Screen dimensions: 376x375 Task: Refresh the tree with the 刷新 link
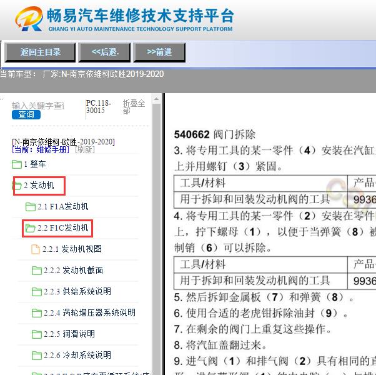pos(85,150)
